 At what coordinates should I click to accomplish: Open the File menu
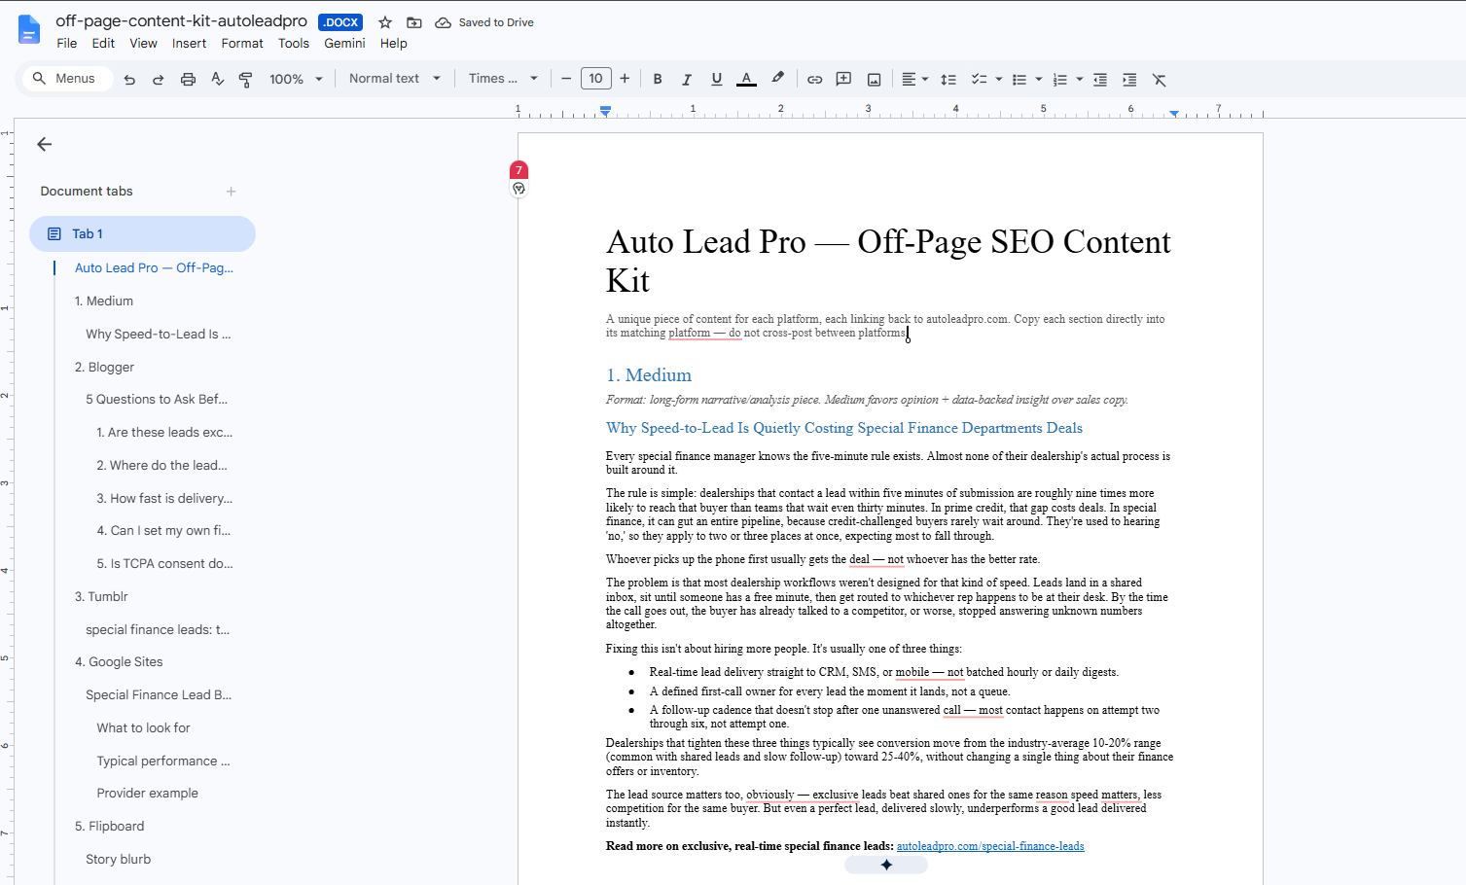coord(67,43)
